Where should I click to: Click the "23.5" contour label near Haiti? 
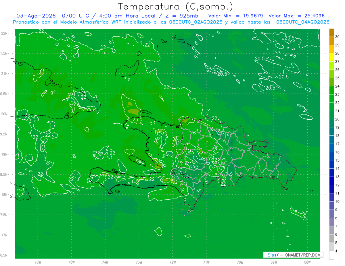click(x=137, y=120)
